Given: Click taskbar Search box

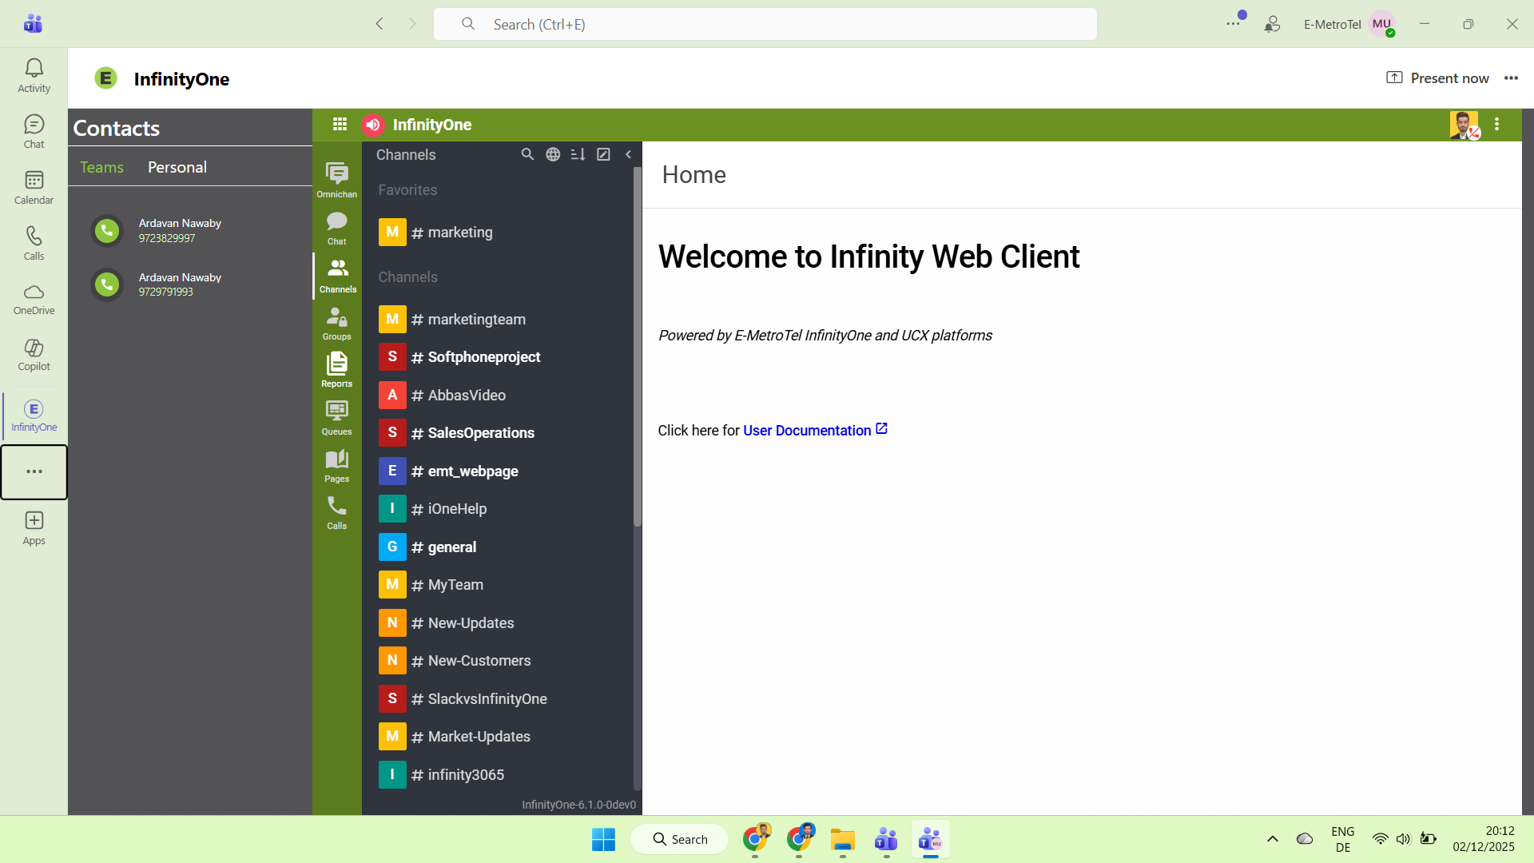Looking at the screenshot, I should [x=680, y=840].
